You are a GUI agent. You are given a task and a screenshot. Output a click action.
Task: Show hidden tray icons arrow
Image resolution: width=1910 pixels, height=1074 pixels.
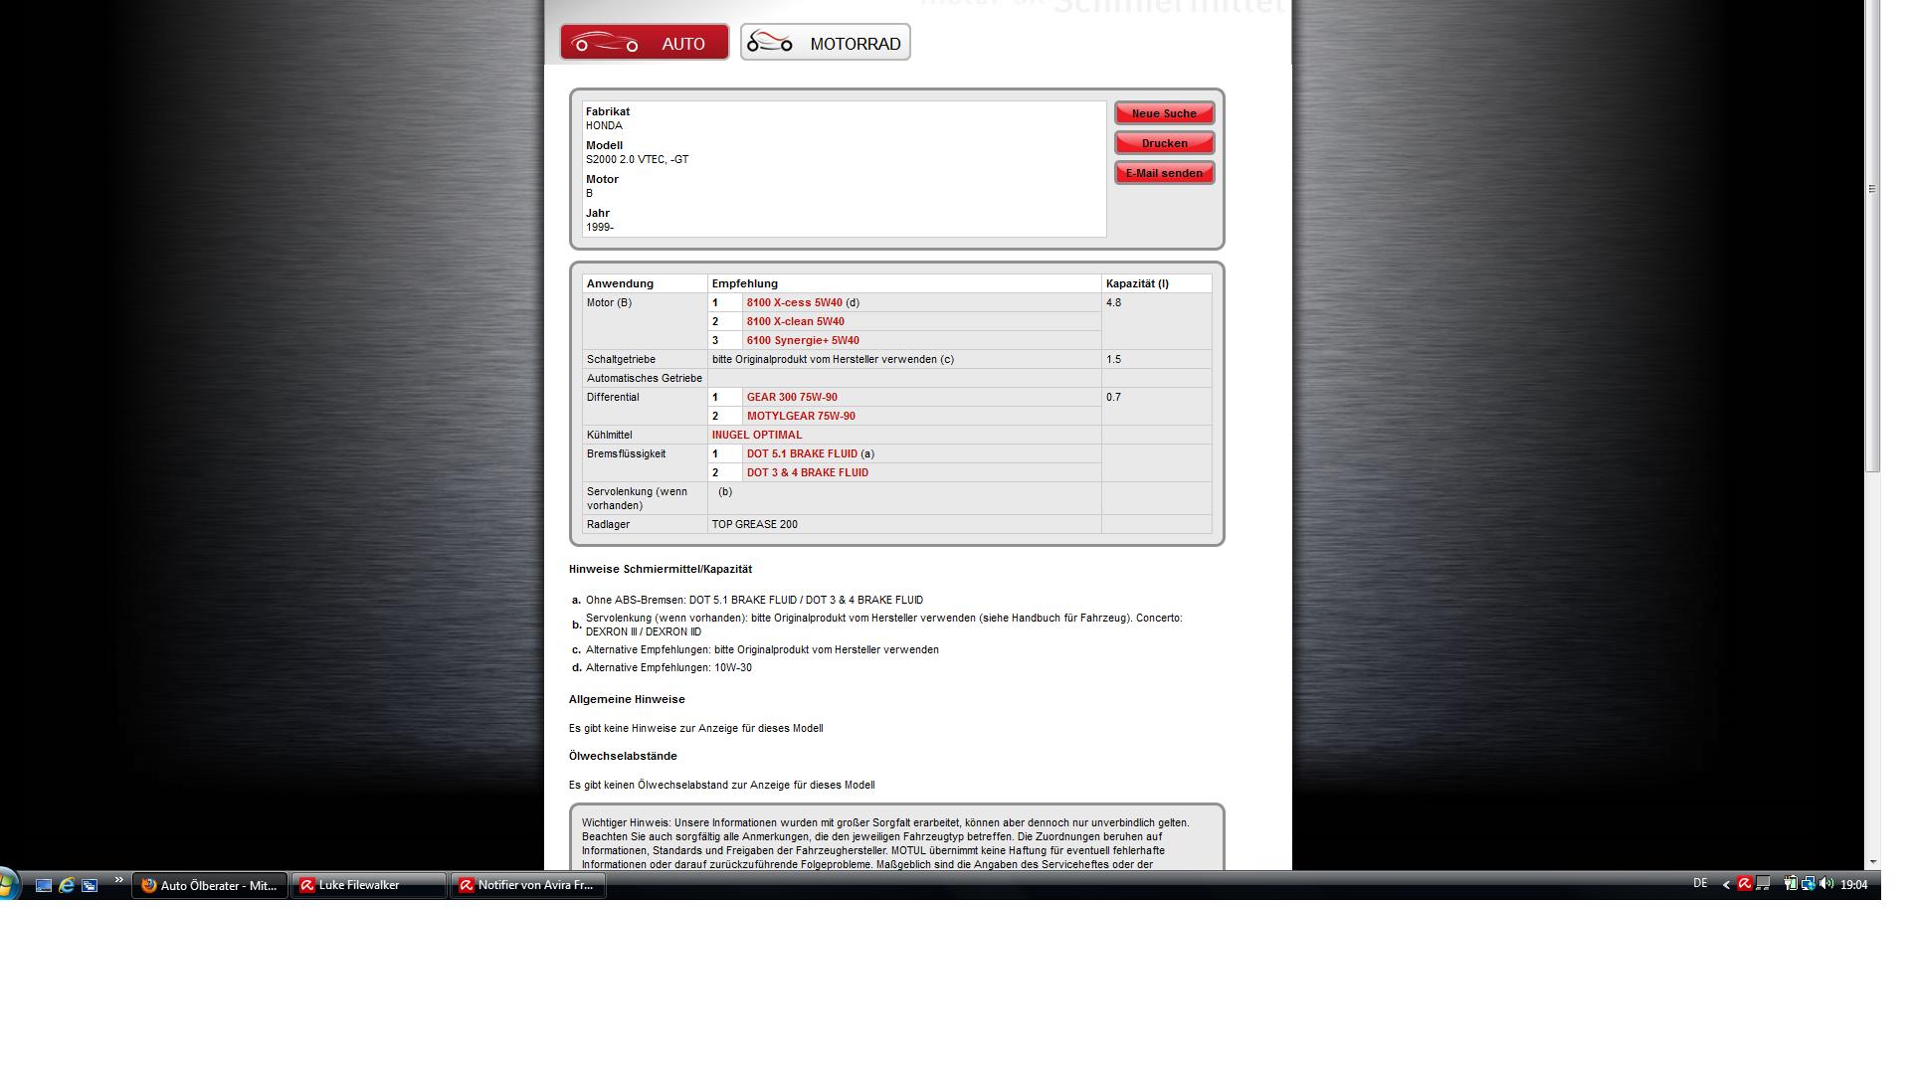tap(1726, 885)
